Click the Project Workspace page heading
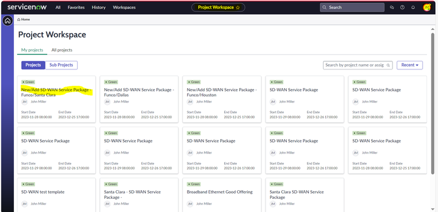The image size is (438, 212). 52,35
